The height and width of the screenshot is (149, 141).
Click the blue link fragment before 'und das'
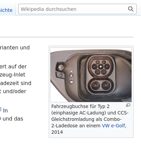tap(0, 119)
